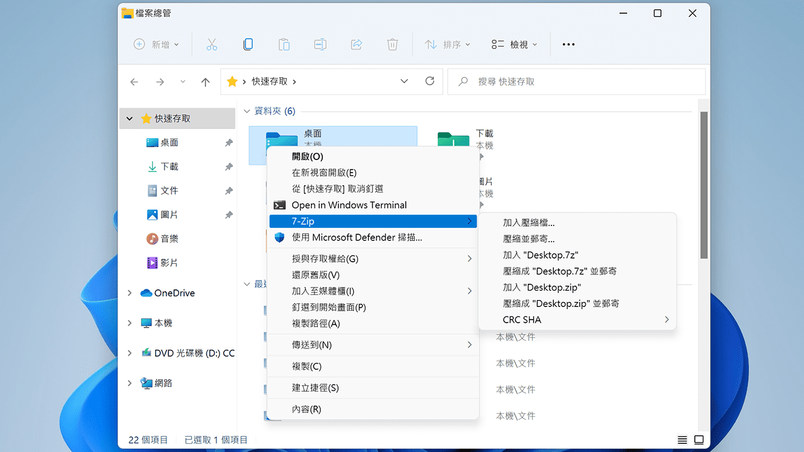Expand the OneDrive tree node
The image size is (804, 452).
[x=130, y=293]
